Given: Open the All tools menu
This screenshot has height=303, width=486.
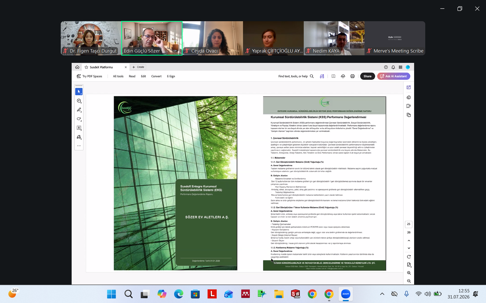Looking at the screenshot, I should coord(118,76).
